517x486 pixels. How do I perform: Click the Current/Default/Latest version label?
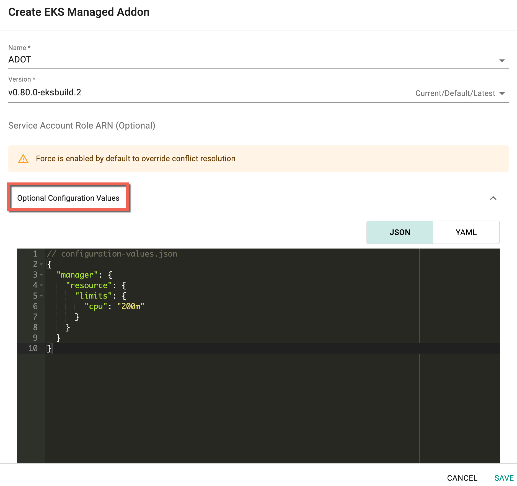tap(455, 93)
